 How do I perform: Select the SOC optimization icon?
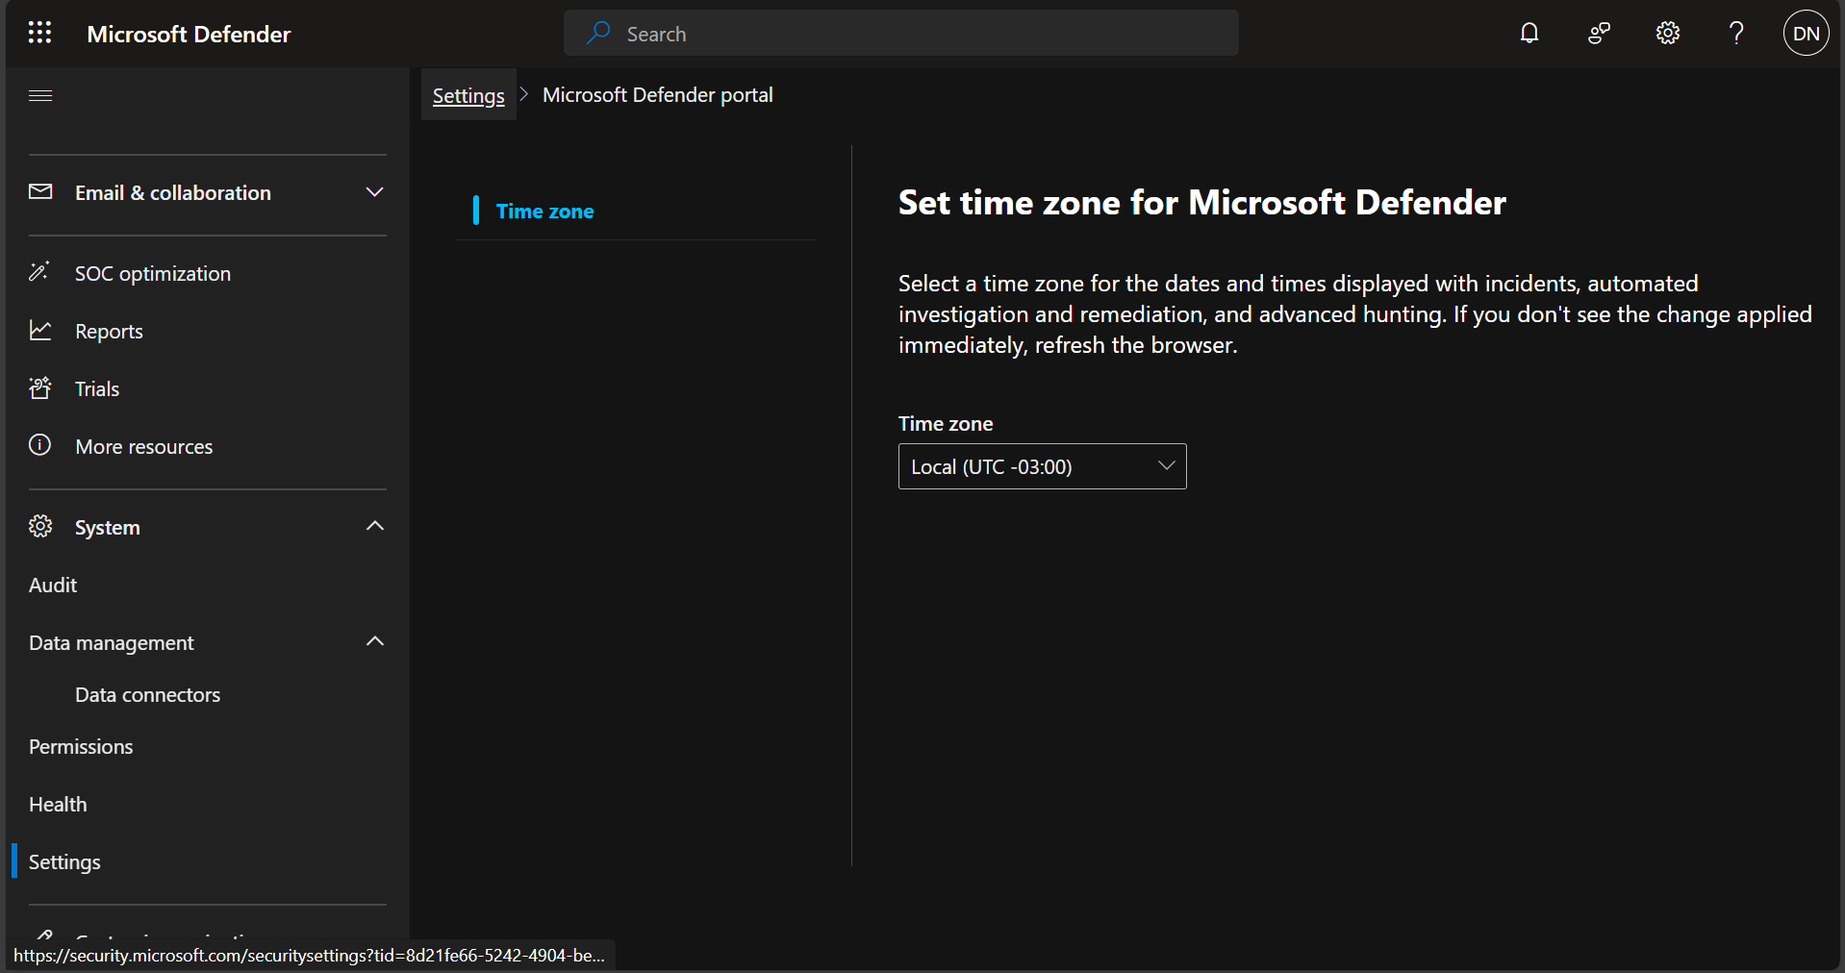pos(39,273)
